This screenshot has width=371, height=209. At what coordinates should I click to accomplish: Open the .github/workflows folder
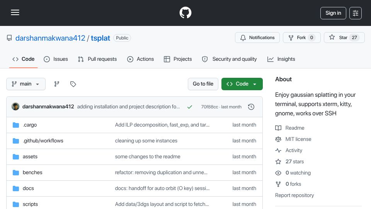[43, 141]
